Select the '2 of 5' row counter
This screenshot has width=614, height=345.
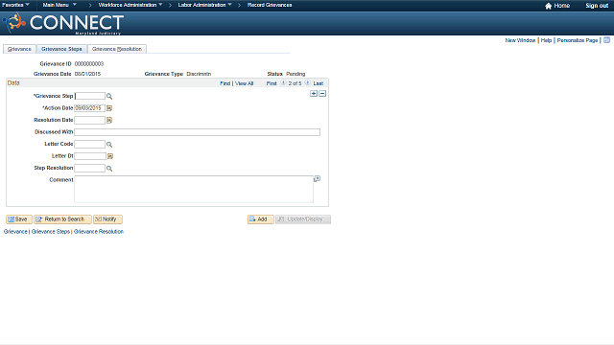point(295,83)
